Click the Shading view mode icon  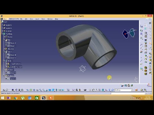point(56,90)
